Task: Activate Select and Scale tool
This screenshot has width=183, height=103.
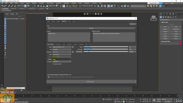Action: click(44, 6)
